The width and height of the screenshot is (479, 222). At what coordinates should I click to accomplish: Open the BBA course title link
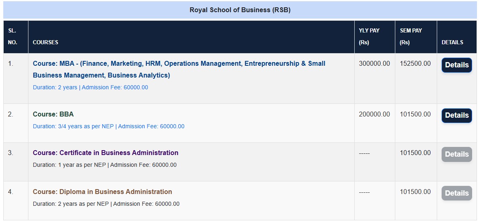53,114
